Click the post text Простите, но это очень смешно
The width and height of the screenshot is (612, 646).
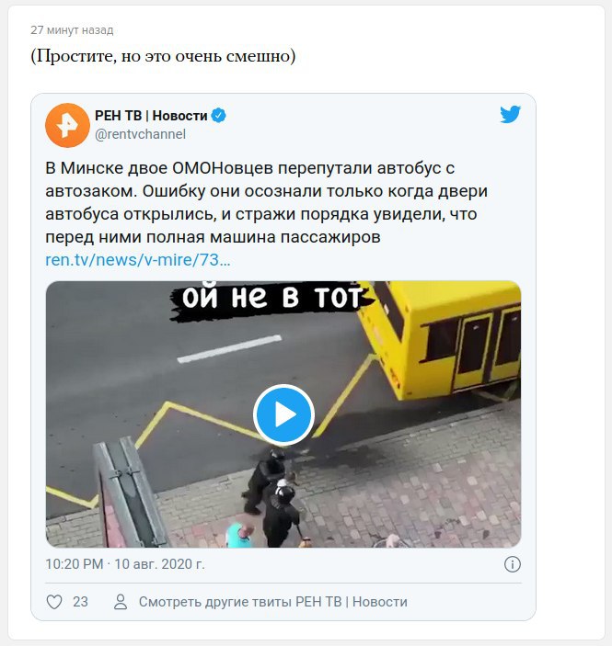(x=163, y=56)
